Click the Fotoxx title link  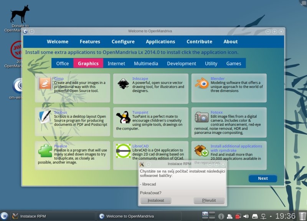[x=216, y=112]
